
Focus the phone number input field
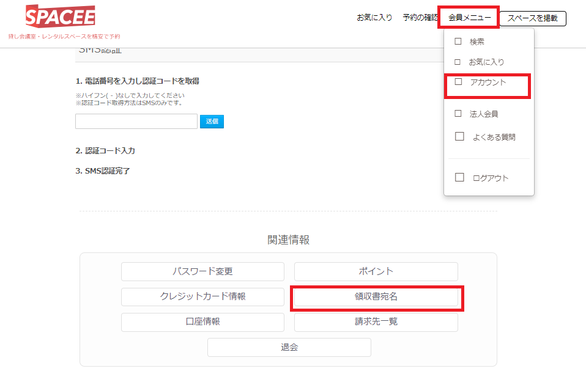[136, 121]
